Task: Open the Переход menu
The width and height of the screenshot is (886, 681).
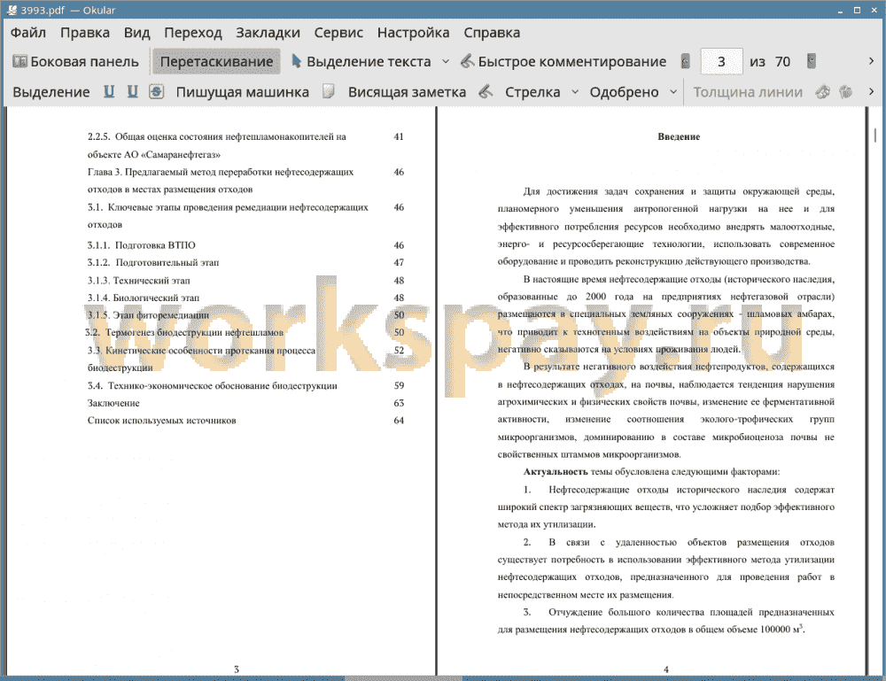Action: pos(192,33)
